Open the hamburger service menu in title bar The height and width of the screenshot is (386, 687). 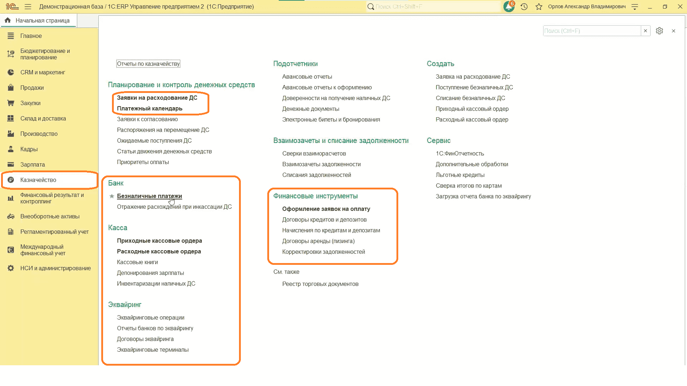[x=28, y=6]
